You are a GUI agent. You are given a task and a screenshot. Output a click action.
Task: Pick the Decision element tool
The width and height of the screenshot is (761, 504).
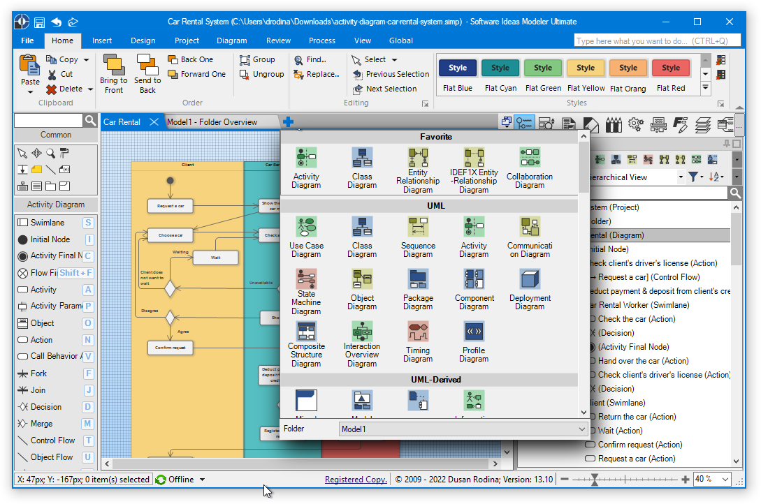pos(46,407)
